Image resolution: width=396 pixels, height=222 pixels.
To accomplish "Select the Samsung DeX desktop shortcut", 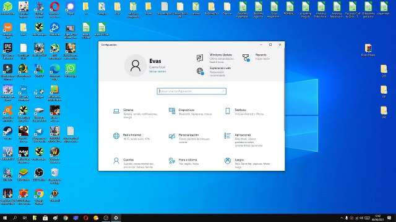I will pyautogui.click(x=8, y=30).
